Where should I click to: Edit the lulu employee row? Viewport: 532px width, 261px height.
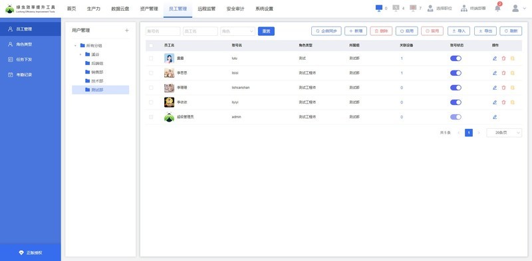tap(495, 58)
